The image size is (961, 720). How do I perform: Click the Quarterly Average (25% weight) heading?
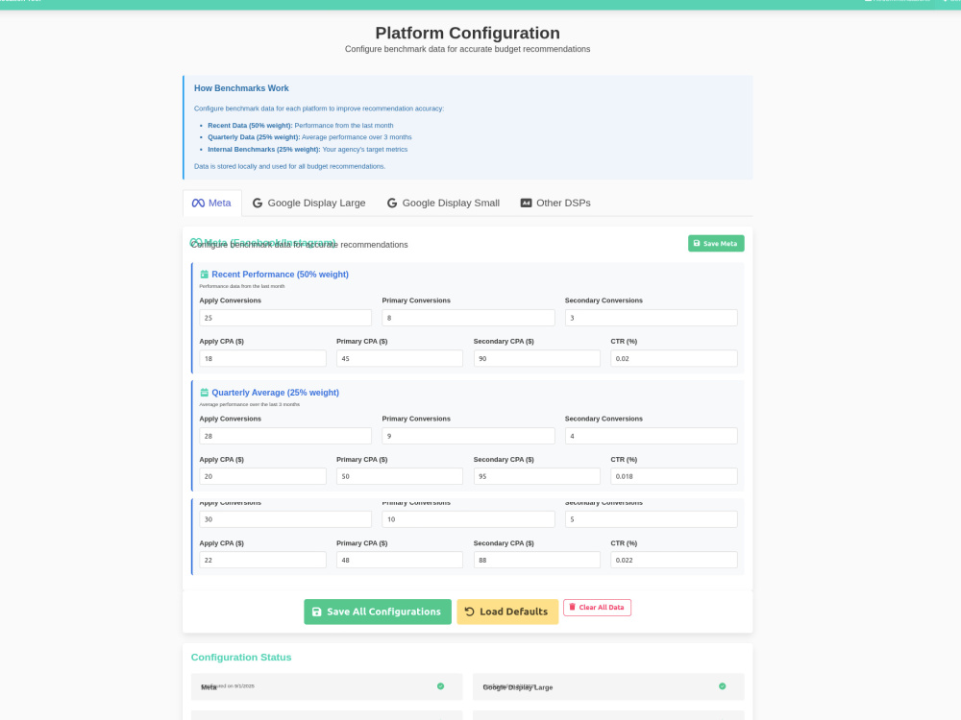275,393
